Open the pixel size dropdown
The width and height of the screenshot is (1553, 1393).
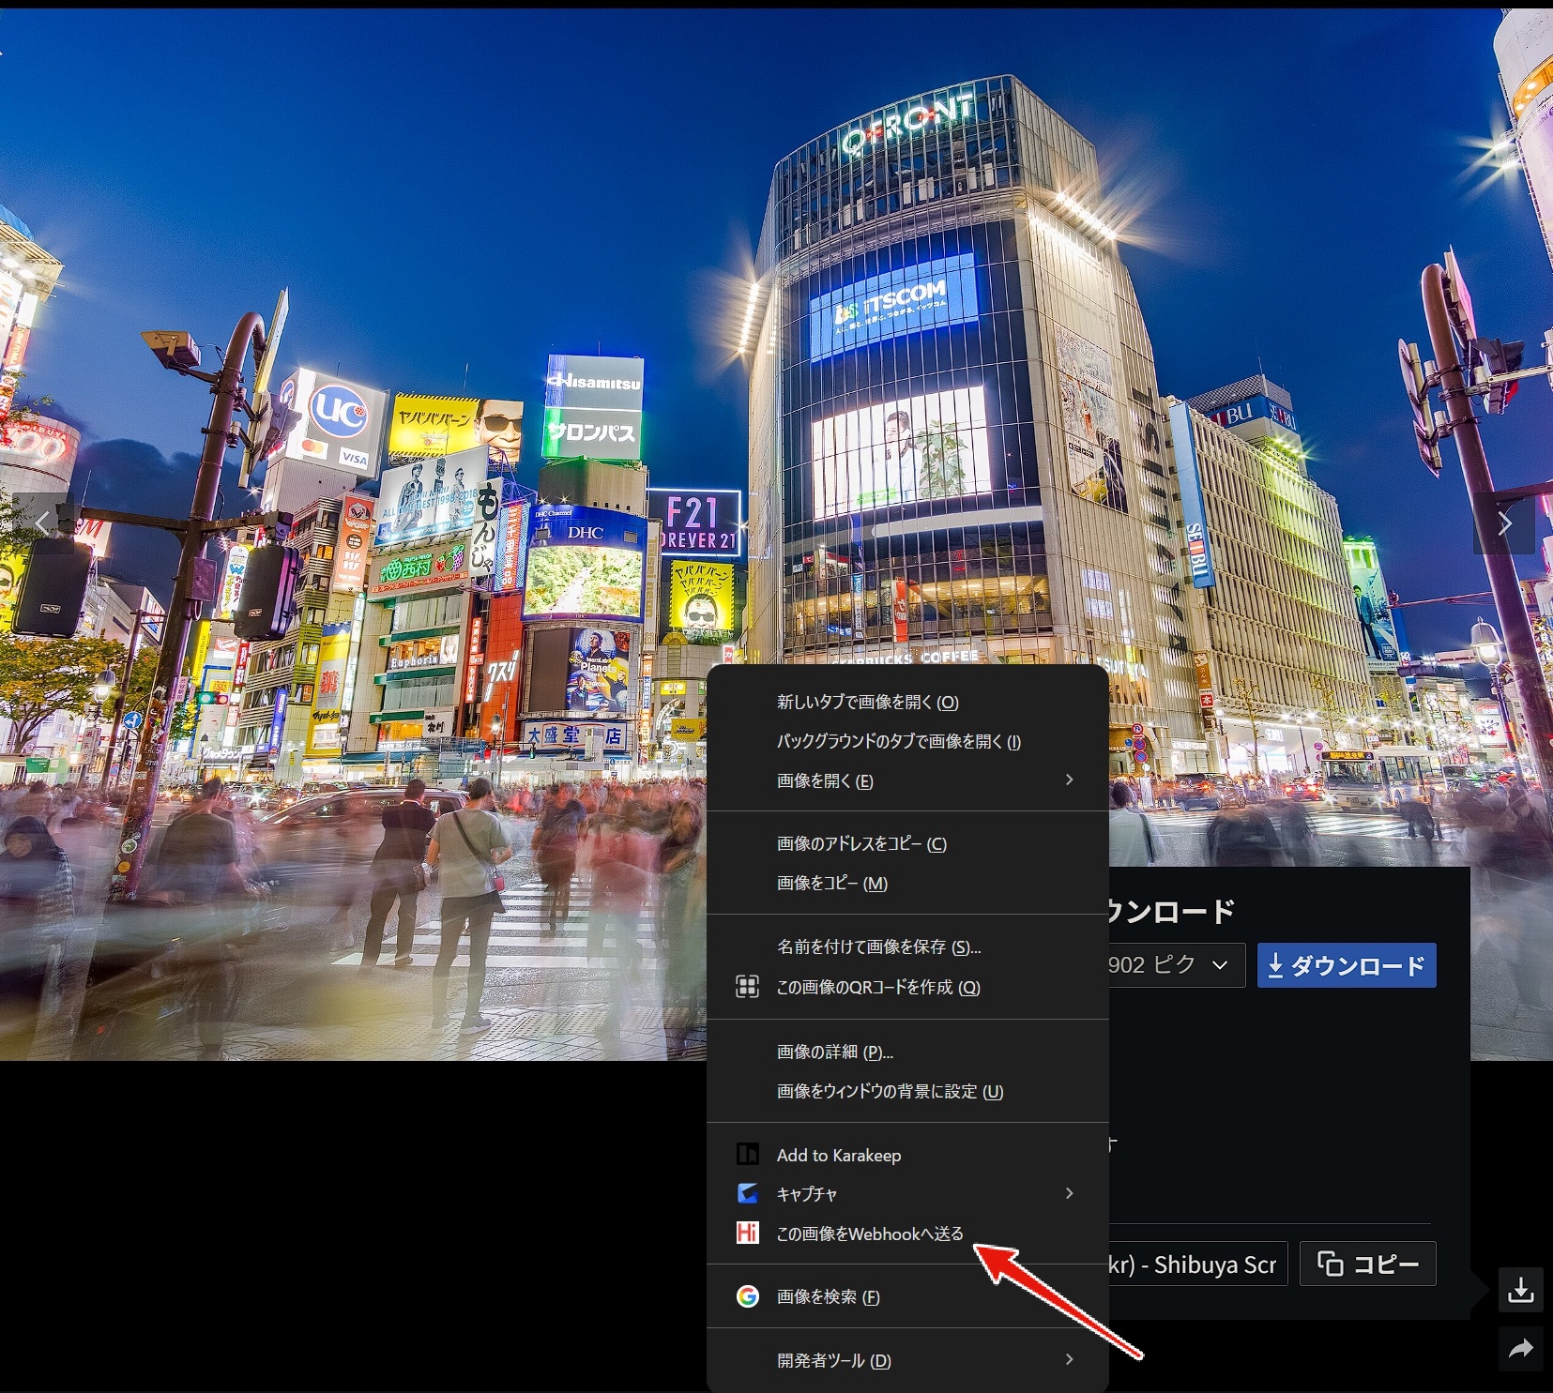tap(1177, 965)
